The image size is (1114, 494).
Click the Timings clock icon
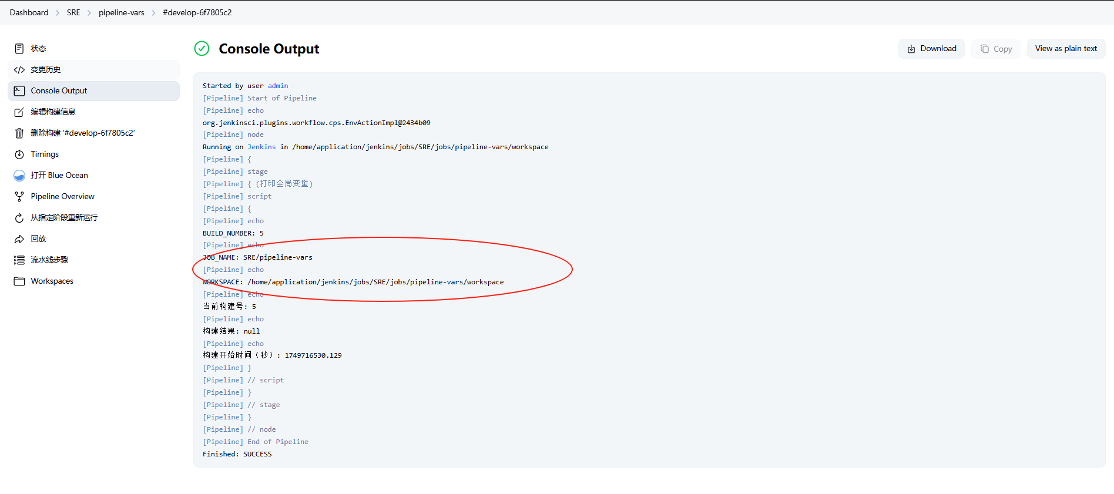[x=19, y=154]
